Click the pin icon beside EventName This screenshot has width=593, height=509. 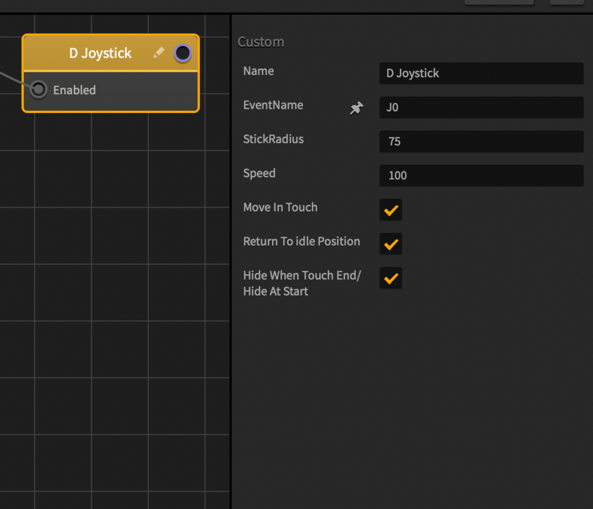(356, 108)
